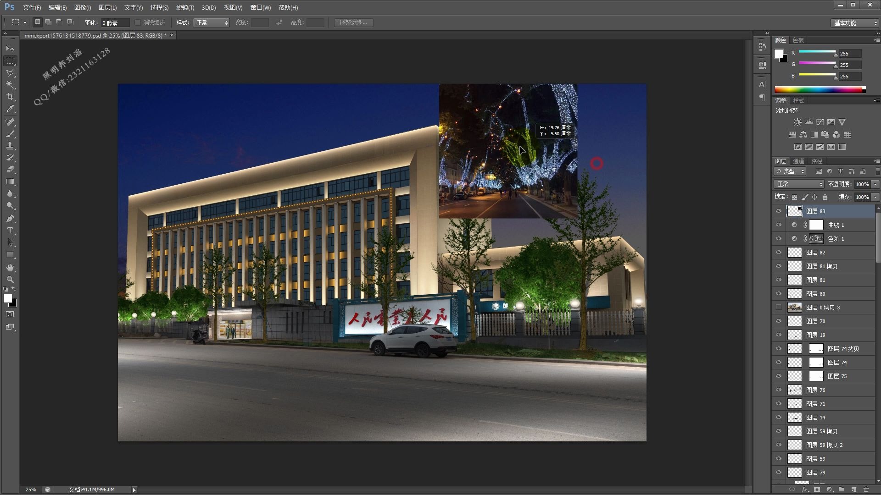Image resolution: width=881 pixels, height=495 pixels.
Task: Select the Eyedropper tool
Action: (x=10, y=109)
